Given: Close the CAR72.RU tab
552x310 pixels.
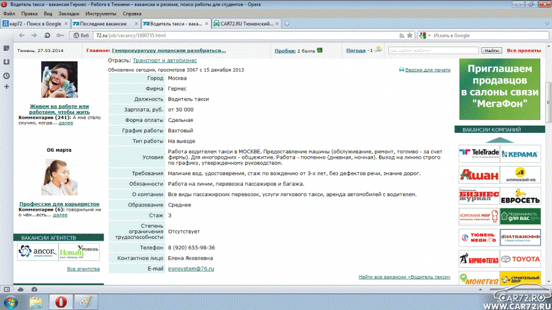Looking at the screenshot, I should (x=277, y=23).
